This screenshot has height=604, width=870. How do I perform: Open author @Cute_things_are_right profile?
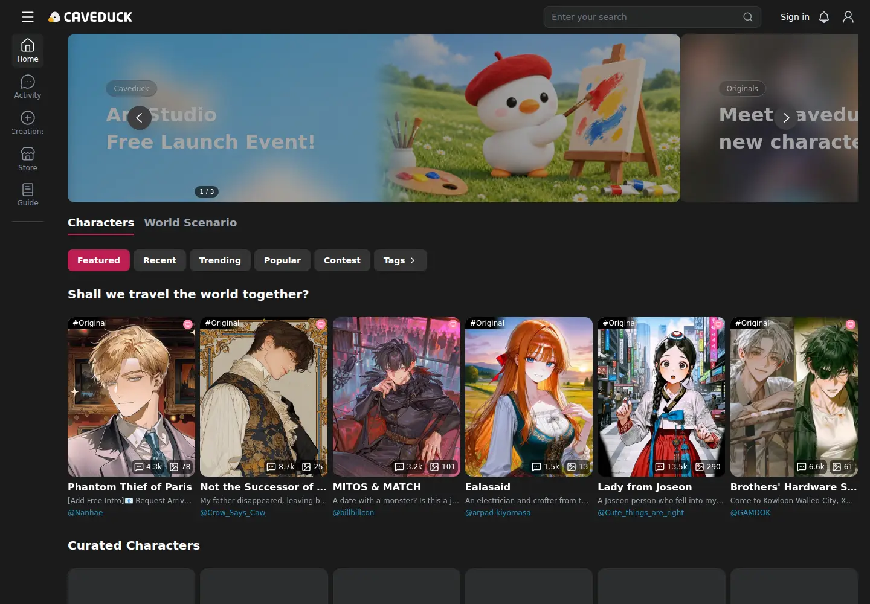pos(640,513)
